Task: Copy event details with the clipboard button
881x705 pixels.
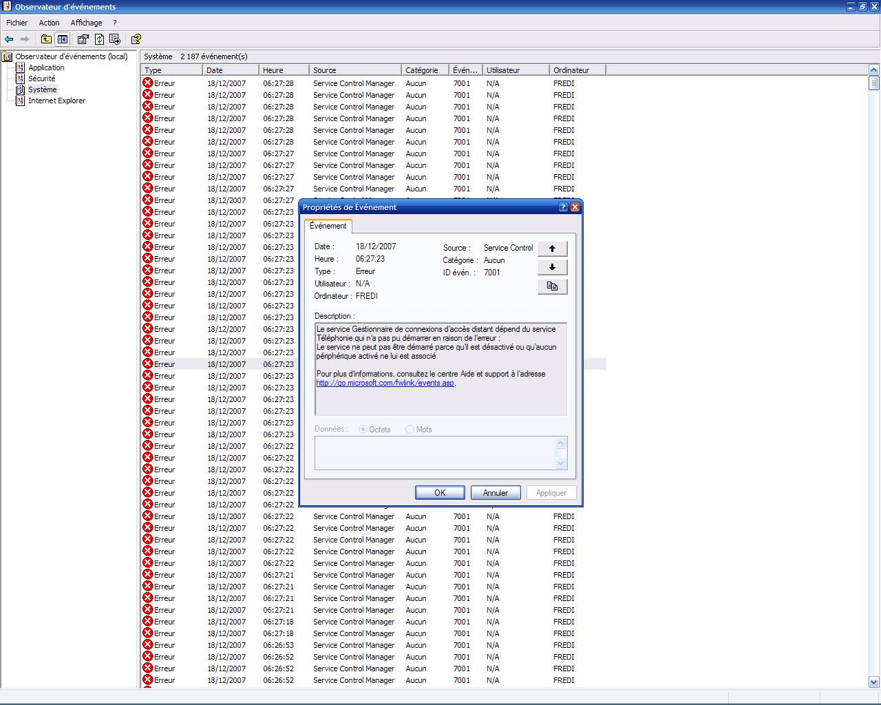Action: coord(552,286)
